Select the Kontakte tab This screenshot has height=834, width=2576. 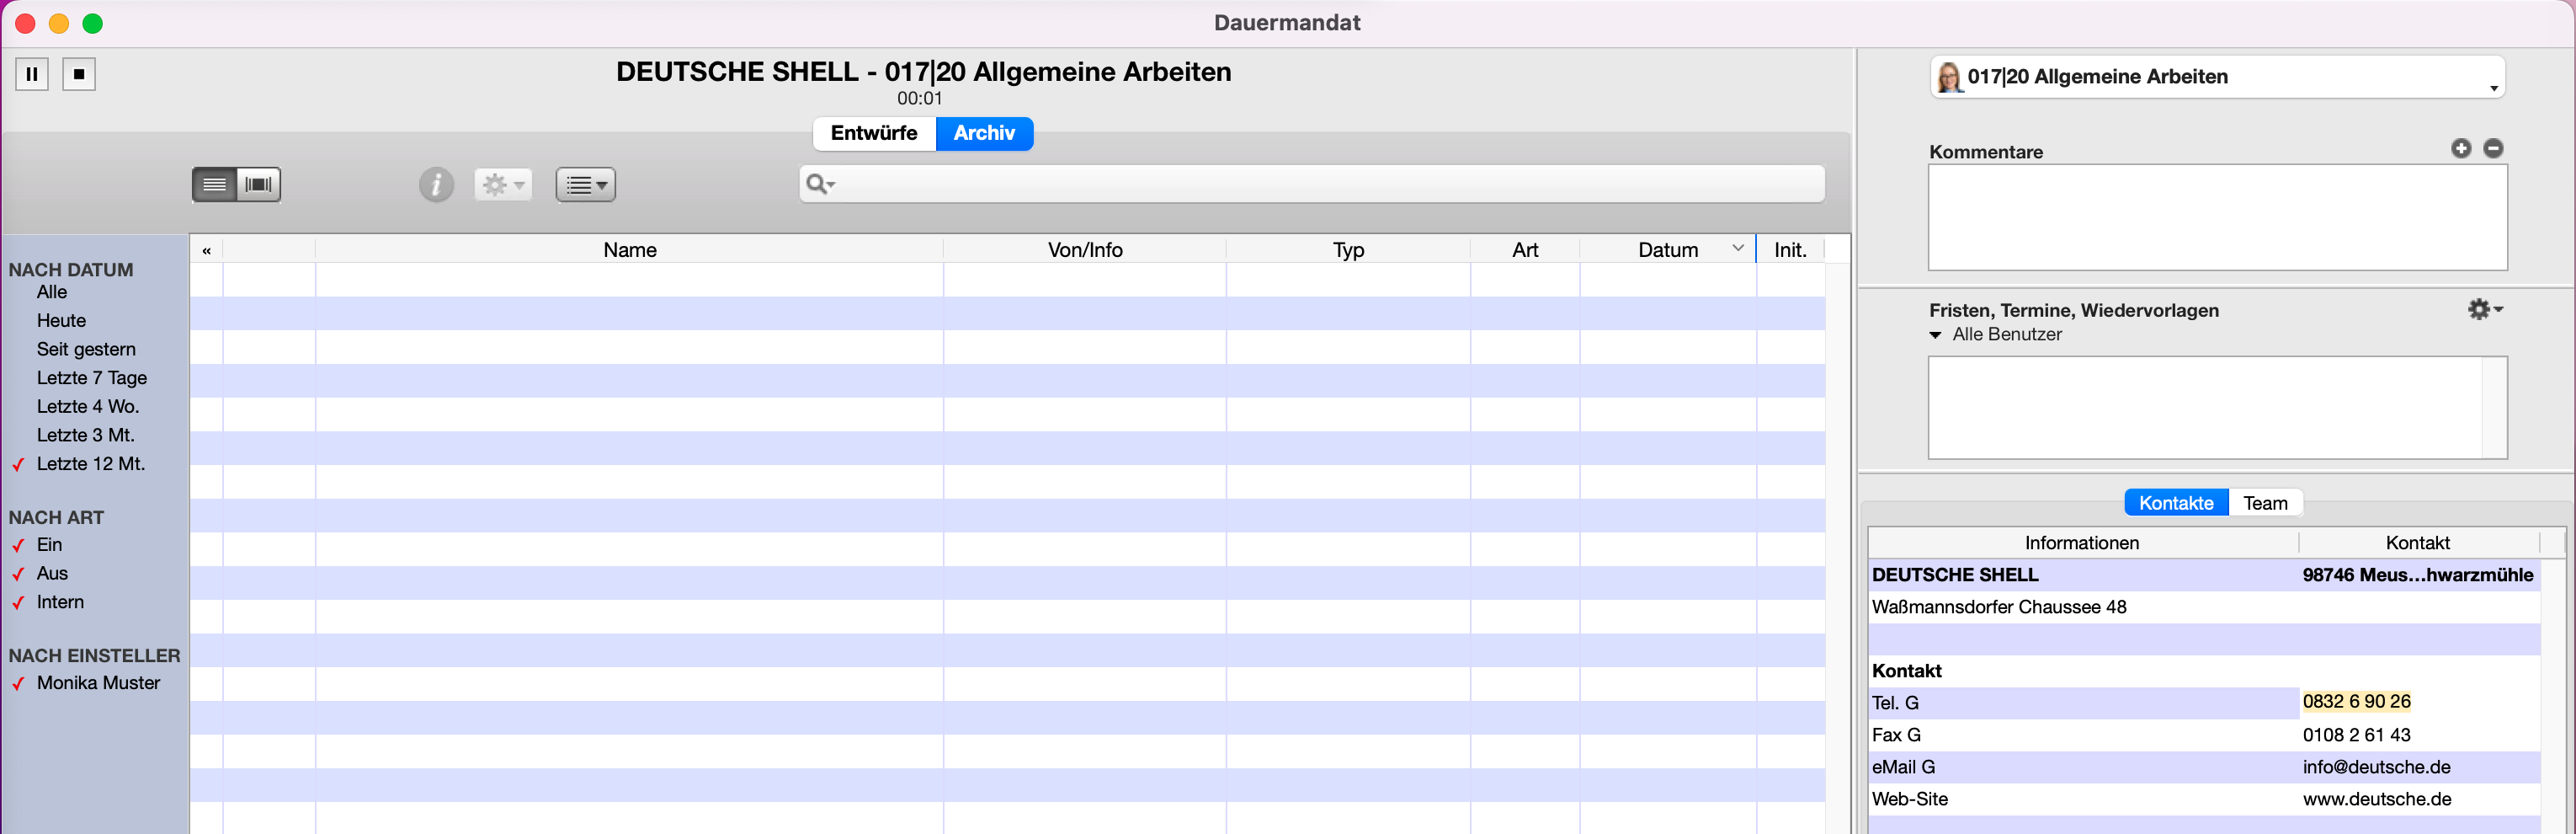pos(2176,504)
